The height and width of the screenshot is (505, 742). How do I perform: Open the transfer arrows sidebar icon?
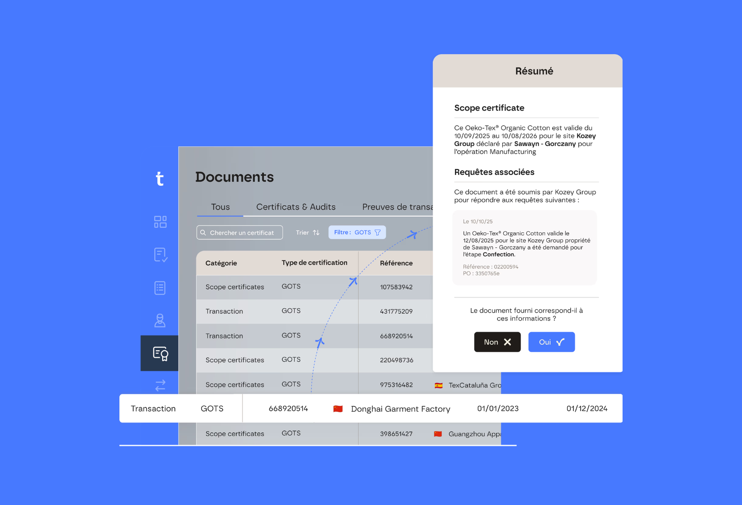coord(160,385)
